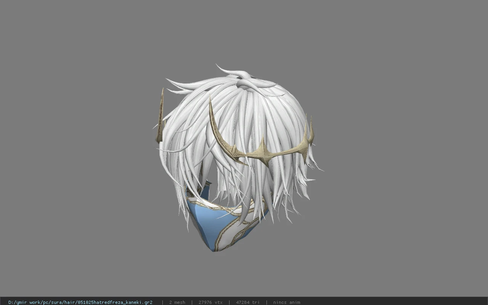Click the file path ending in 051025hatredfreza_kaneki.gr2

pos(80,302)
